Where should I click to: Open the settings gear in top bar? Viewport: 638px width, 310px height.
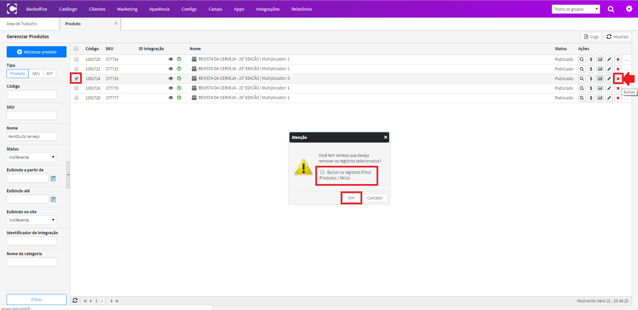629,9
